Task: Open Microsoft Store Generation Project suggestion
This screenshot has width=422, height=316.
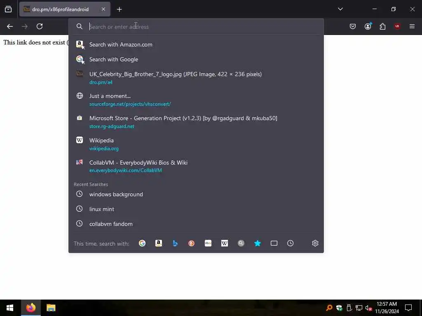Action: (x=196, y=122)
